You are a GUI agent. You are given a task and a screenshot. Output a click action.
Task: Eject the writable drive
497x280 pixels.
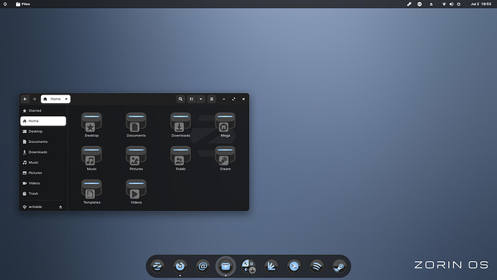point(61,207)
